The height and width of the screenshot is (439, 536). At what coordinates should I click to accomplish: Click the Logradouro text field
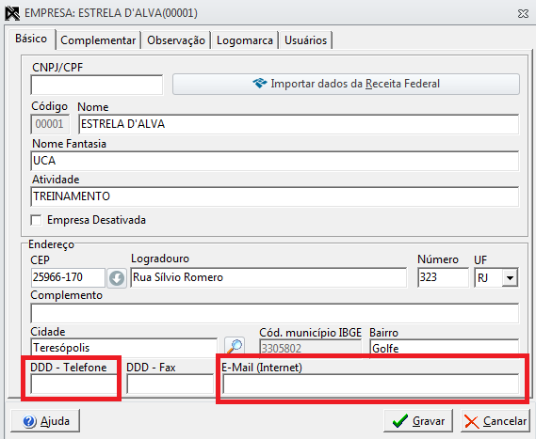[268, 277]
